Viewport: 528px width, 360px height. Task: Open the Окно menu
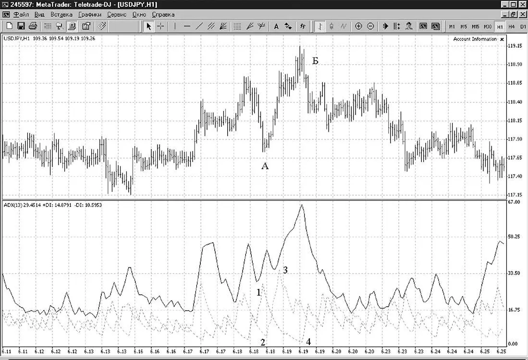coord(139,14)
